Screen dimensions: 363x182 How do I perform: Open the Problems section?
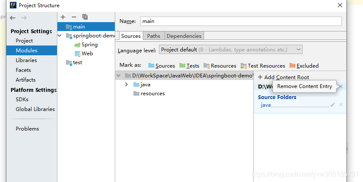click(x=27, y=129)
